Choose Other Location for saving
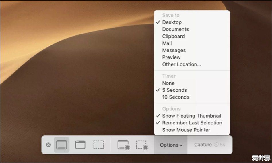 pyautogui.click(x=181, y=64)
